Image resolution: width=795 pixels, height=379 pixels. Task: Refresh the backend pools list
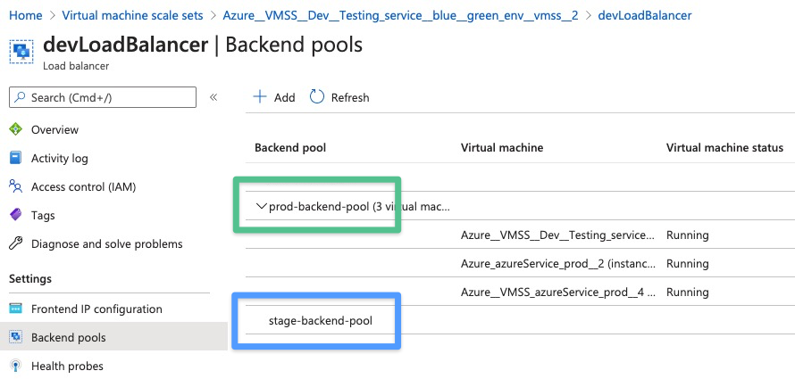point(339,97)
